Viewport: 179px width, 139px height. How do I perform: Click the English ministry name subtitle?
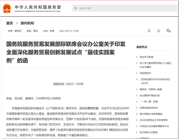tap(38, 11)
